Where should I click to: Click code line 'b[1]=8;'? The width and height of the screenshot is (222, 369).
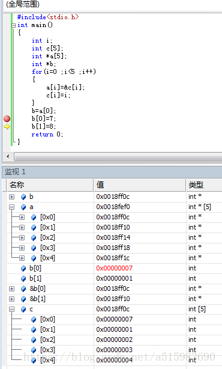(x=44, y=127)
